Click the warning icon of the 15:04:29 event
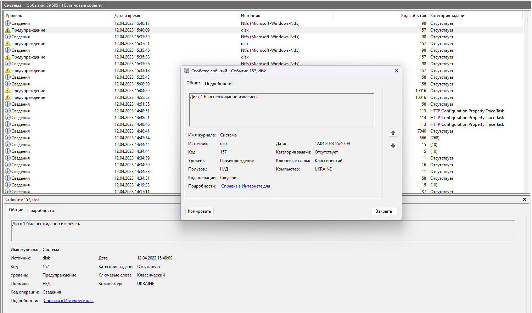 8,91
